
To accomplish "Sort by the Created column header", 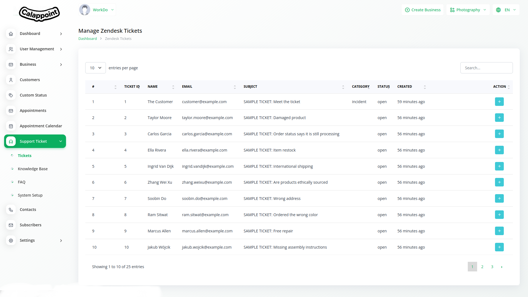I will pyautogui.click(x=412, y=87).
